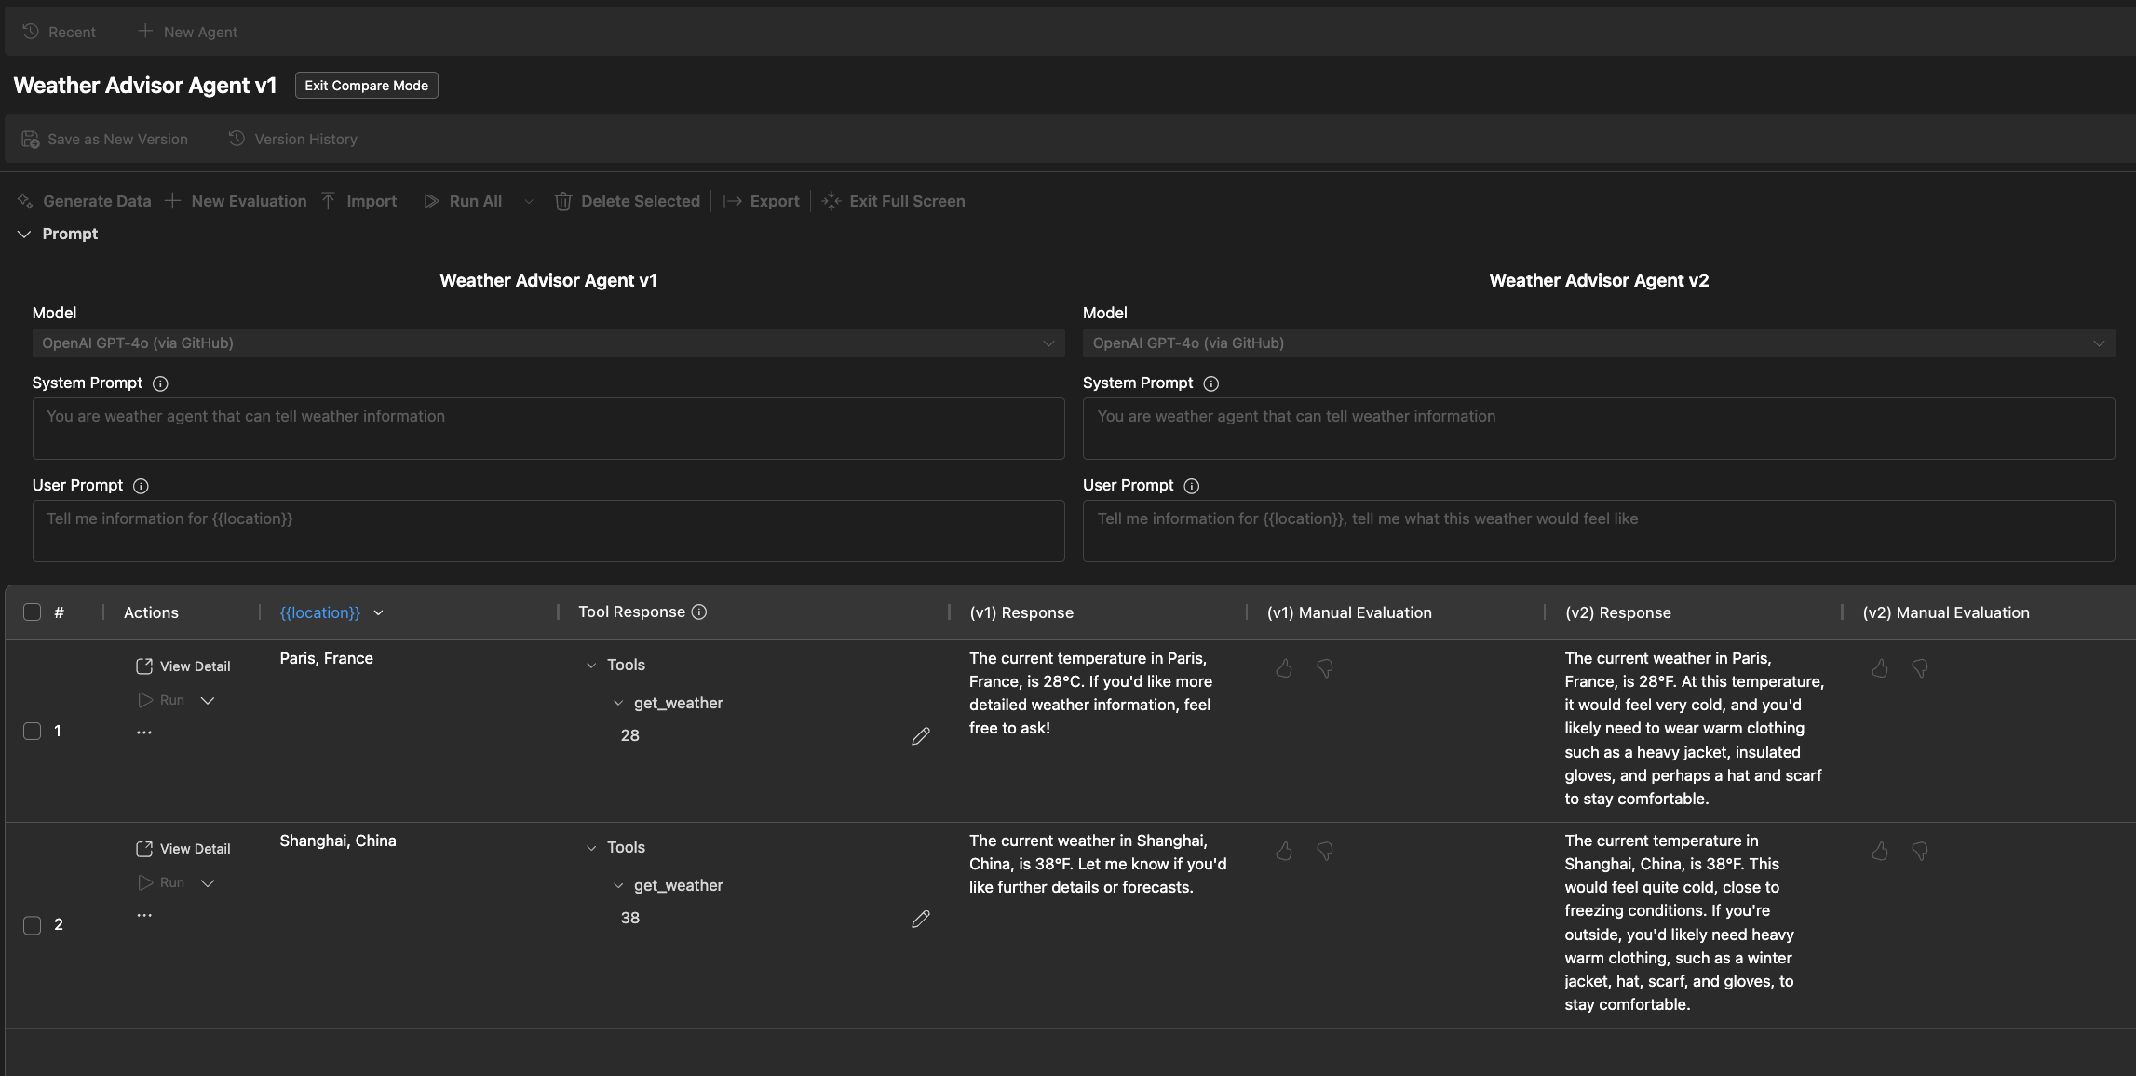This screenshot has width=2136, height=1076.
Task: Click Tool Response info icon
Action: tap(699, 612)
